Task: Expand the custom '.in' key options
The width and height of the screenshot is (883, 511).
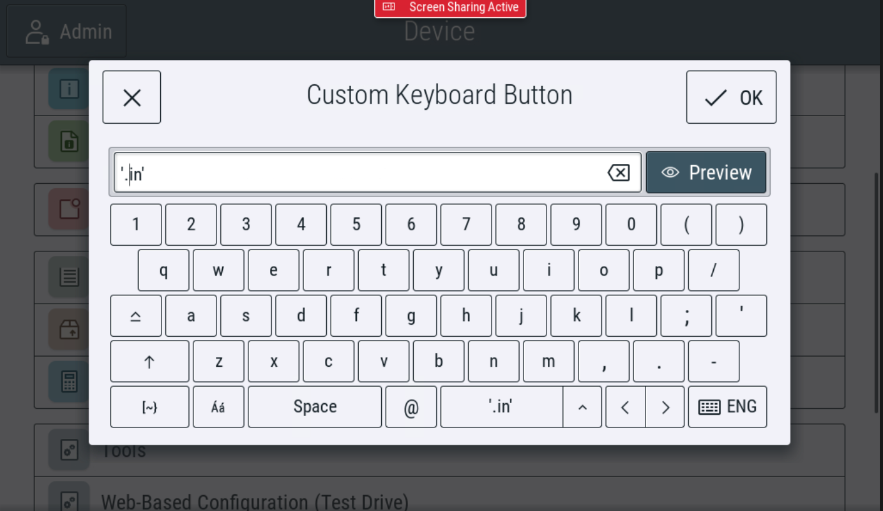Action: [582, 406]
